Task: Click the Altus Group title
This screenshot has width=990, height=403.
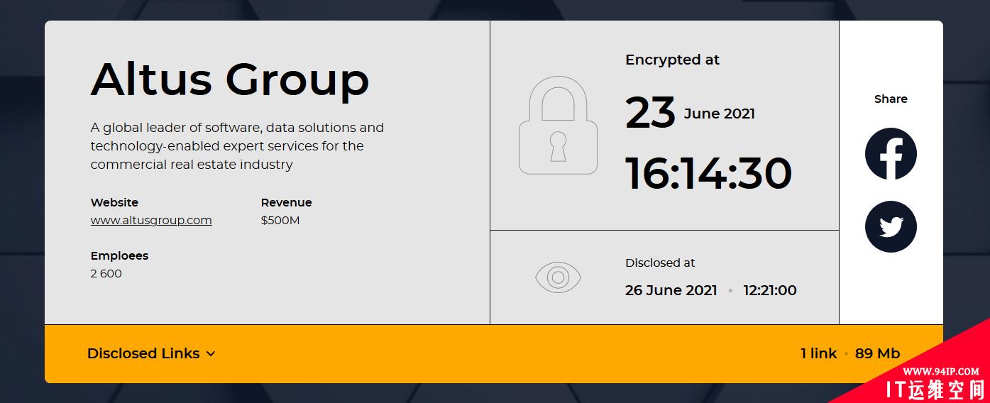Action: pyautogui.click(x=230, y=79)
